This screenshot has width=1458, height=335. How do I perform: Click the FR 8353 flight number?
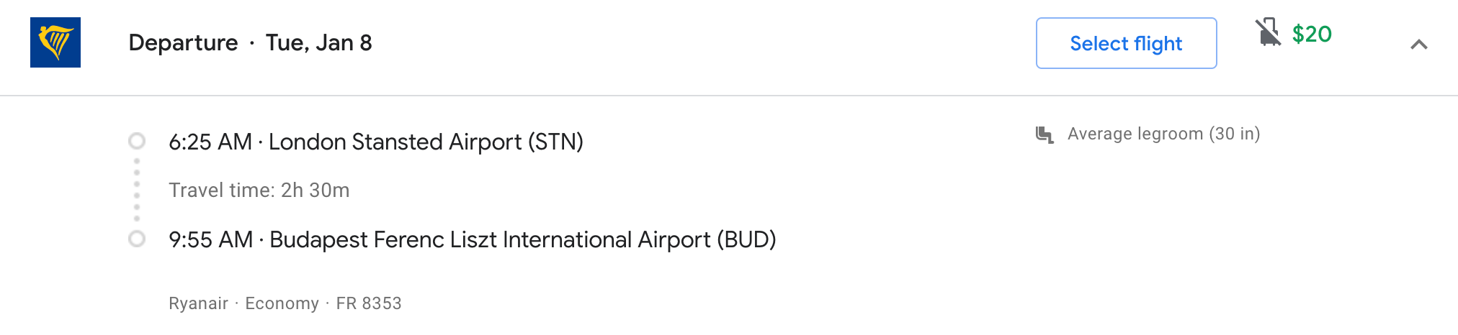(x=369, y=303)
